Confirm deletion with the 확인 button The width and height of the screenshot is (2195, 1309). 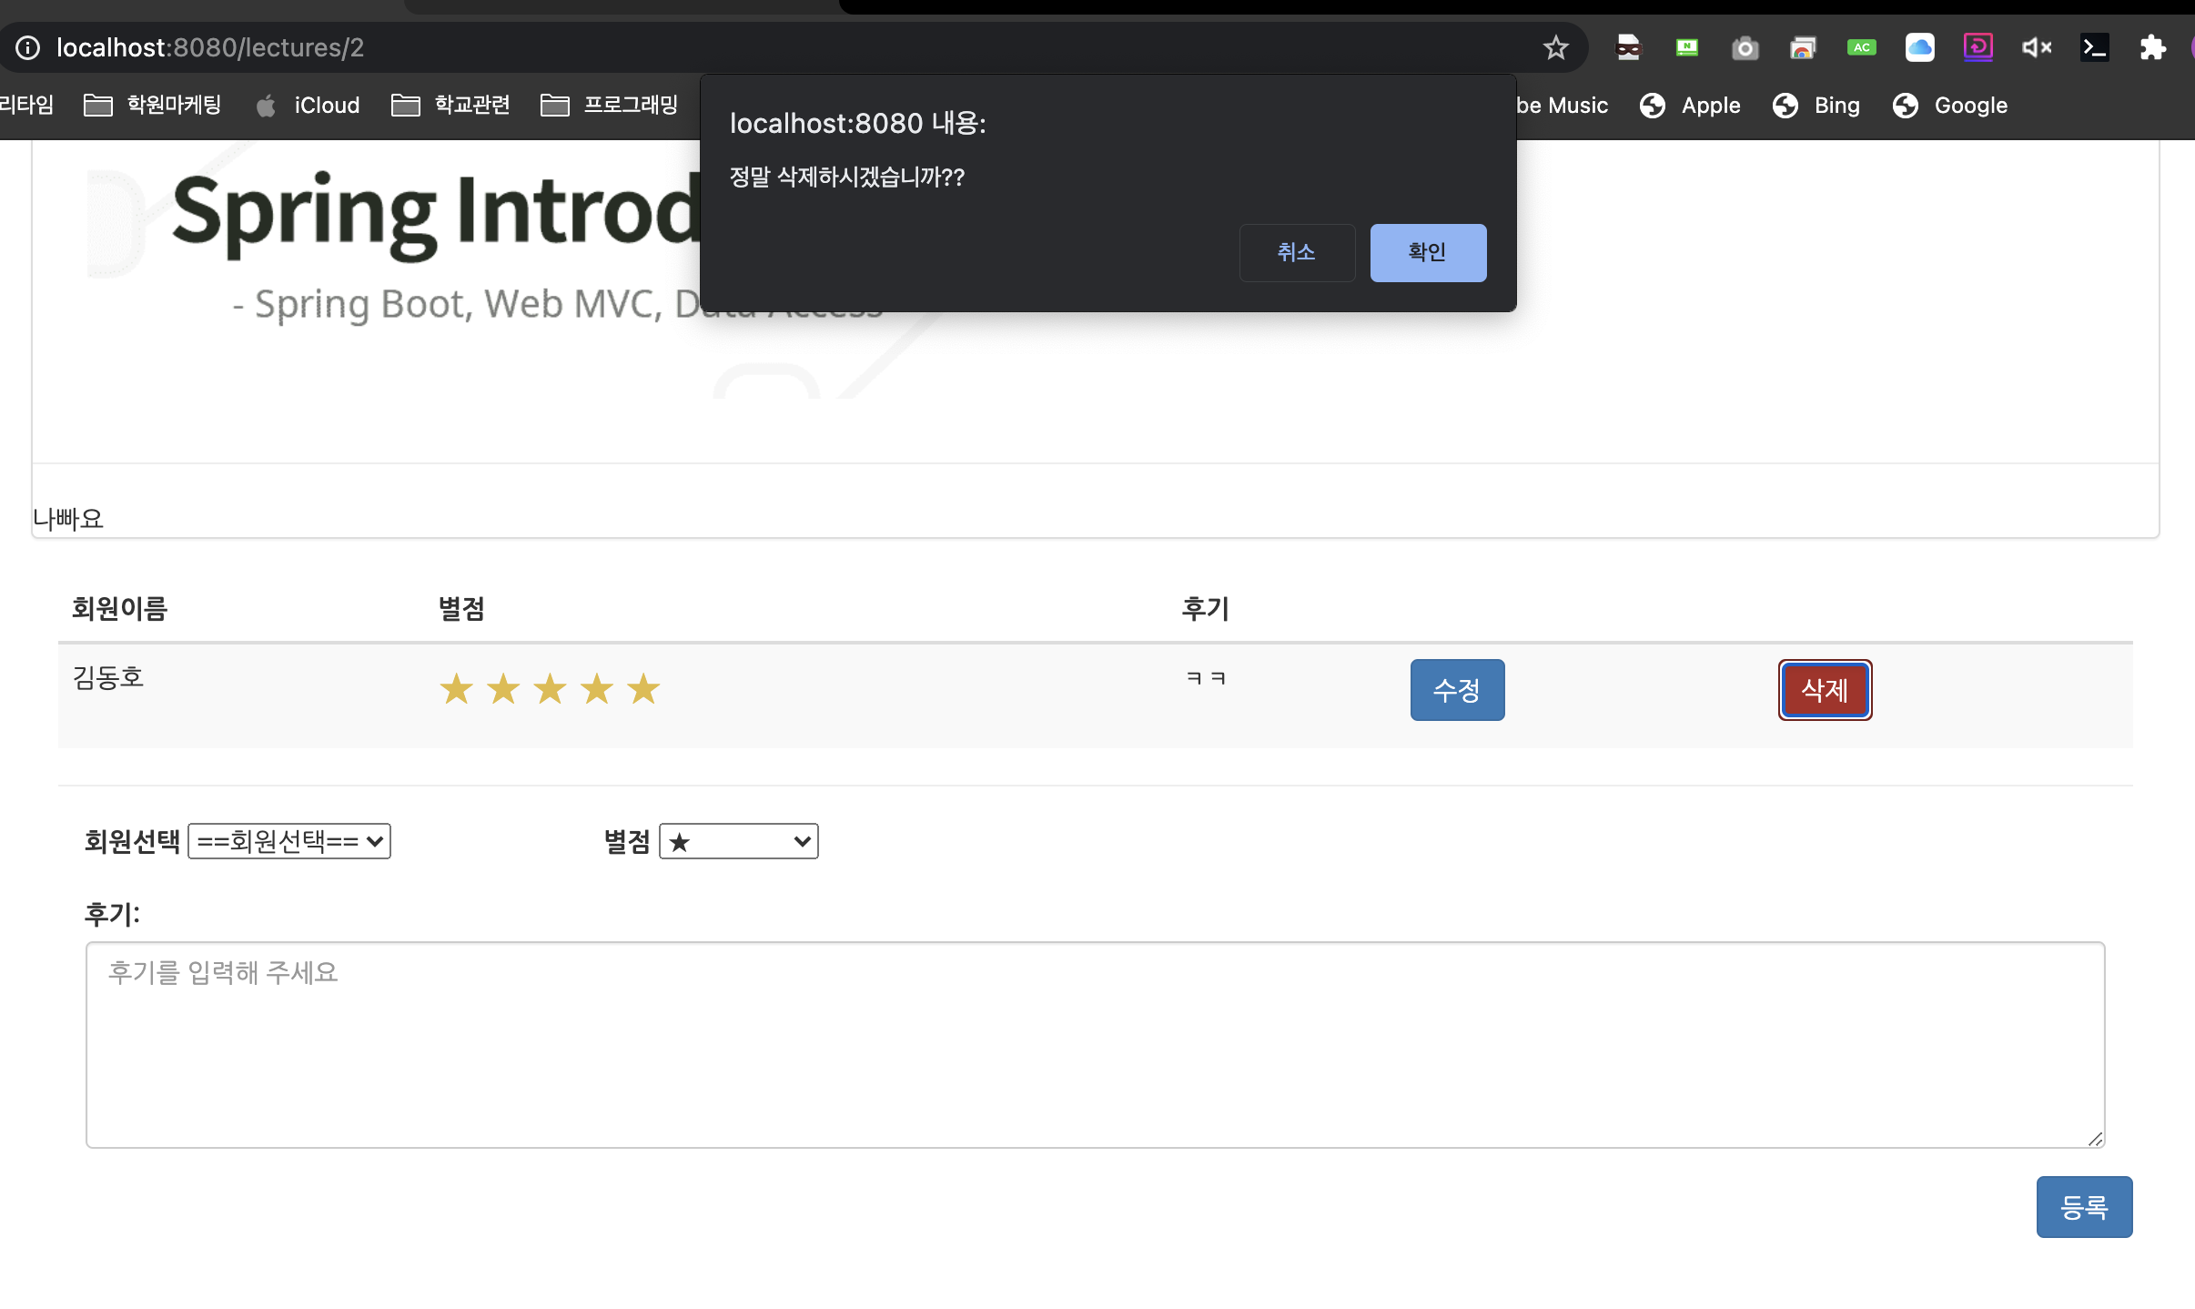click(1428, 252)
